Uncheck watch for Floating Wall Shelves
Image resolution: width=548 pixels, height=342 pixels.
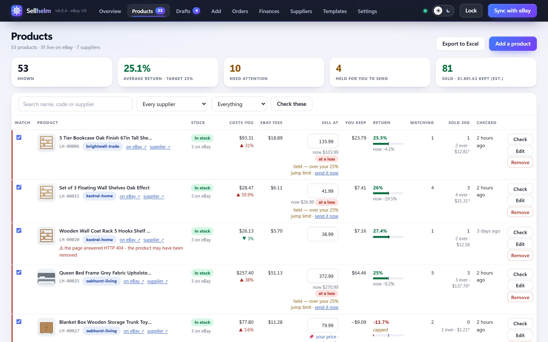(19, 187)
